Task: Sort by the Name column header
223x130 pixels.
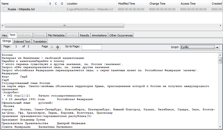Action: pos(24,4)
